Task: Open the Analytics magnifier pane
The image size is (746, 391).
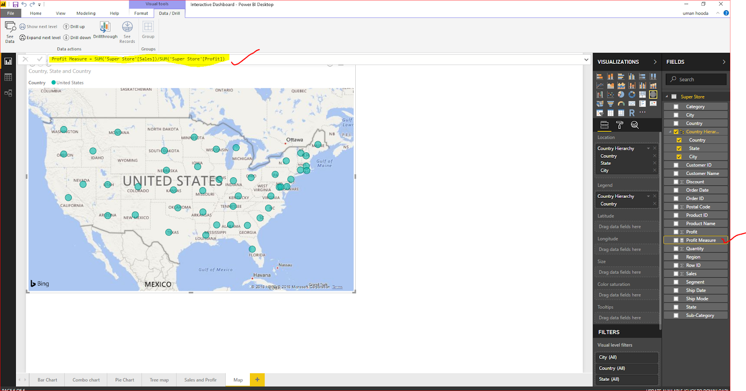Action: (x=635, y=125)
